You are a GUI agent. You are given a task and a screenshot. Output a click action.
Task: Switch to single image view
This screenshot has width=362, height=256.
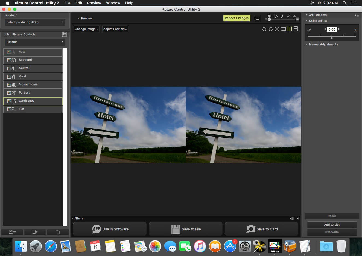[283, 29]
